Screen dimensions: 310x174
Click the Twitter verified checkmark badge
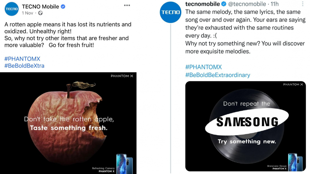pos(224,4)
